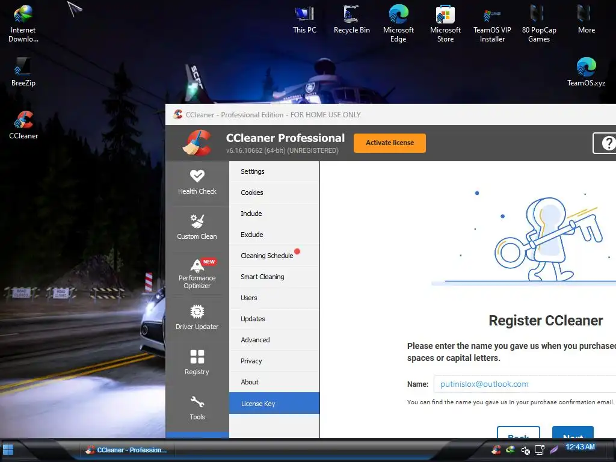This screenshot has height=462, width=616.
Task: Click the Internet Download Manager tray icon
Action: coord(510,449)
